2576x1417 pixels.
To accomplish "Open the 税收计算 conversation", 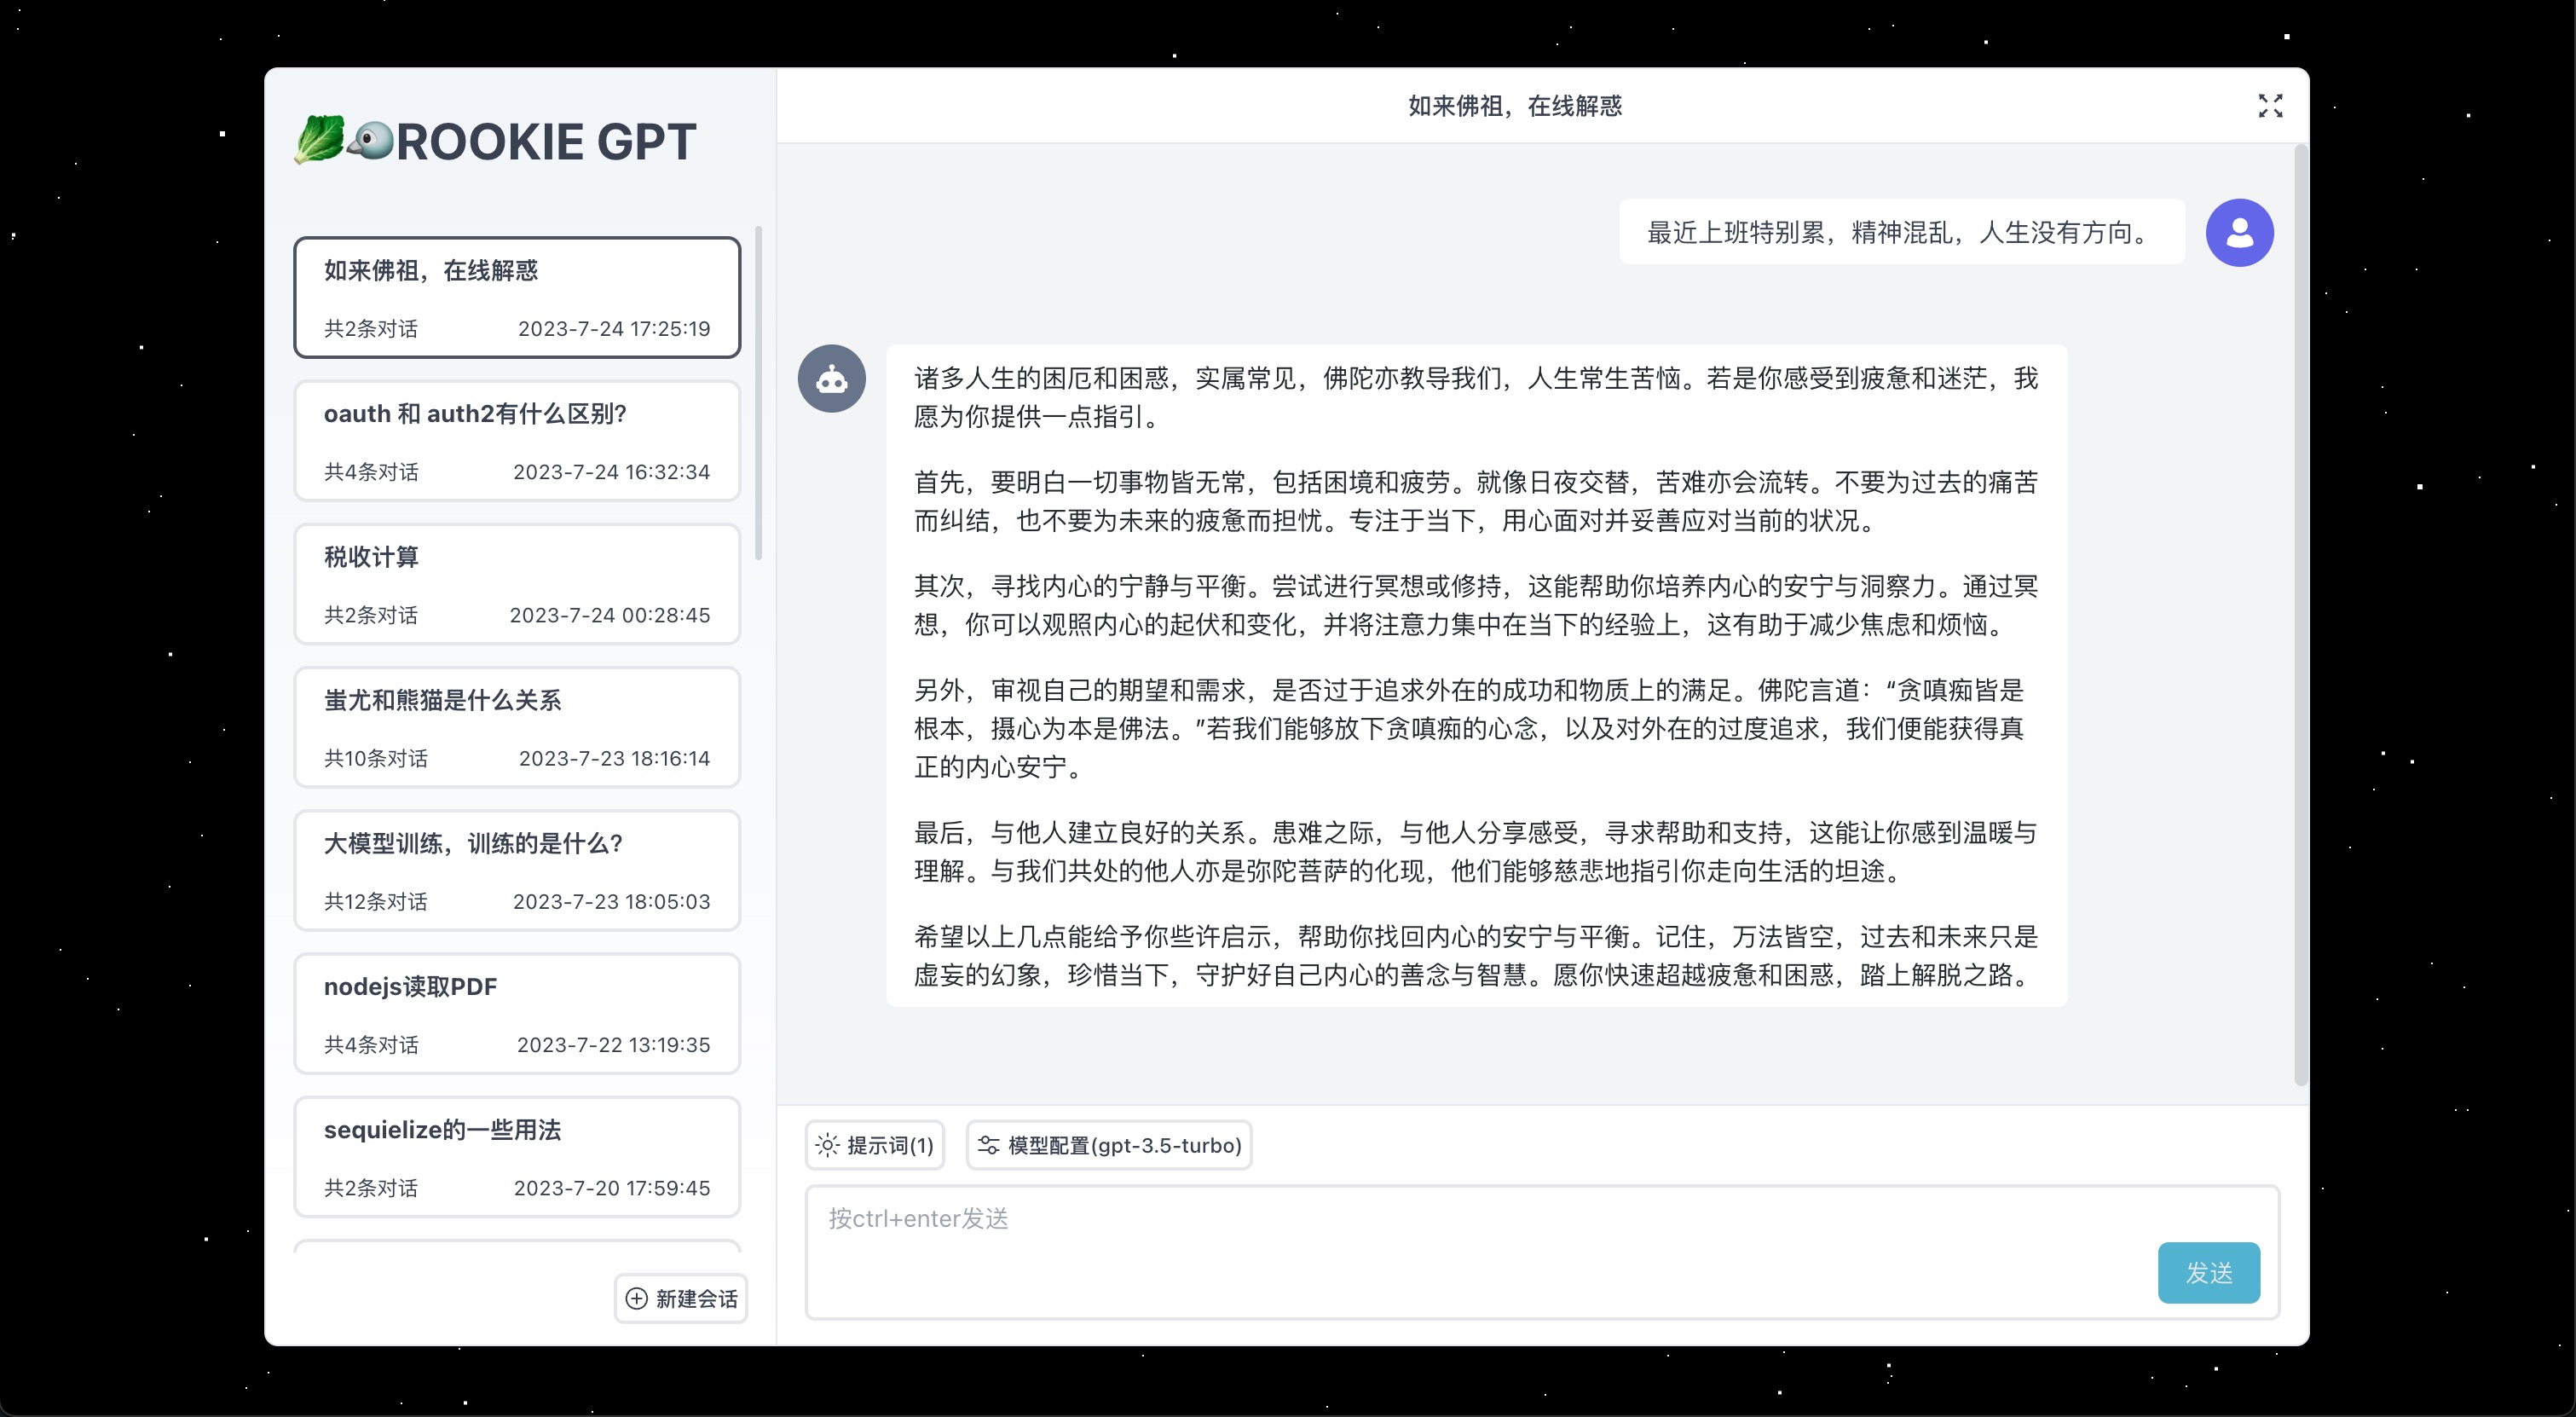I will click(x=517, y=584).
